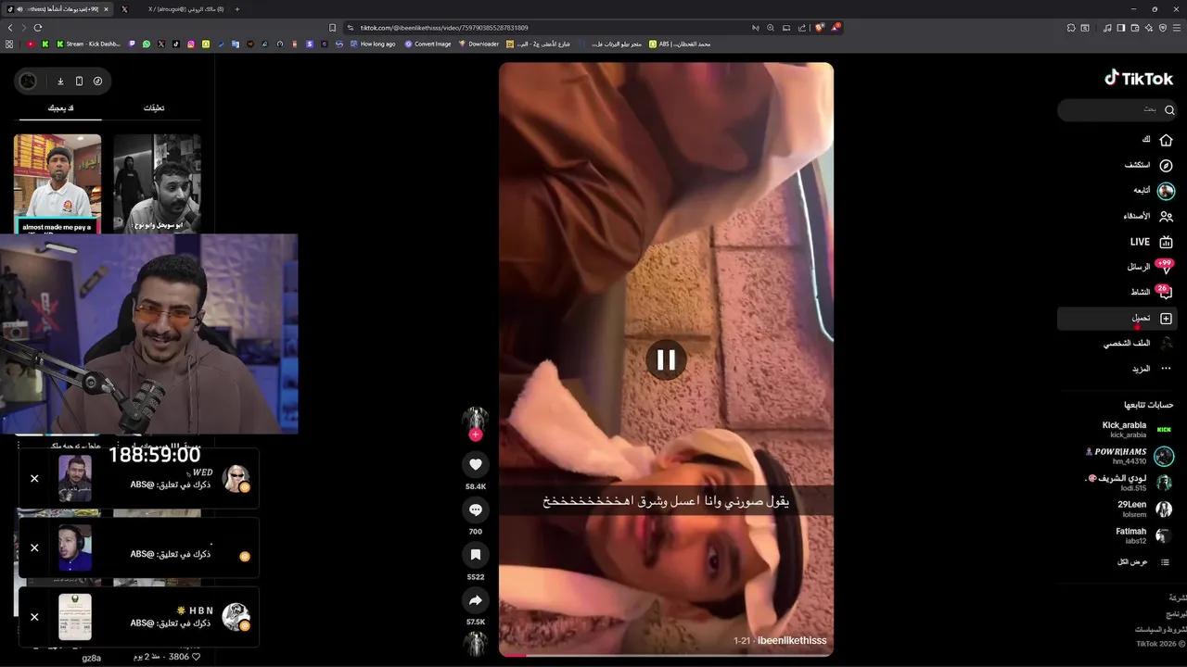Open the 'Convert Image' bookmark

428,44
